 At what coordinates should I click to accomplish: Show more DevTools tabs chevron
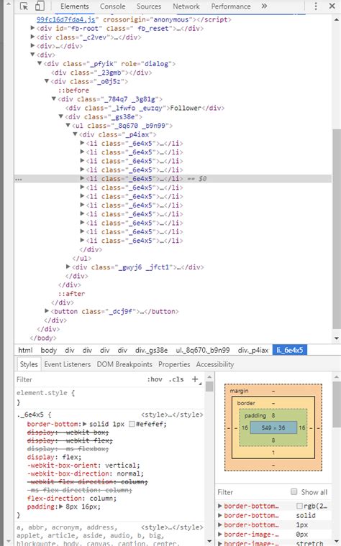(x=264, y=6)
